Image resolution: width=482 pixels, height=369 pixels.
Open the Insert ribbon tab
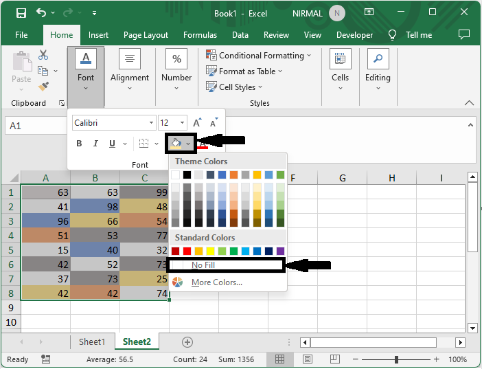98,35
